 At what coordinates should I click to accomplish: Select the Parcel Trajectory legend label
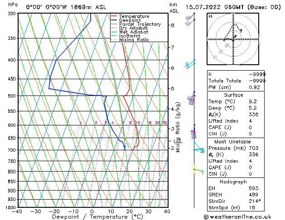point(140,24)
